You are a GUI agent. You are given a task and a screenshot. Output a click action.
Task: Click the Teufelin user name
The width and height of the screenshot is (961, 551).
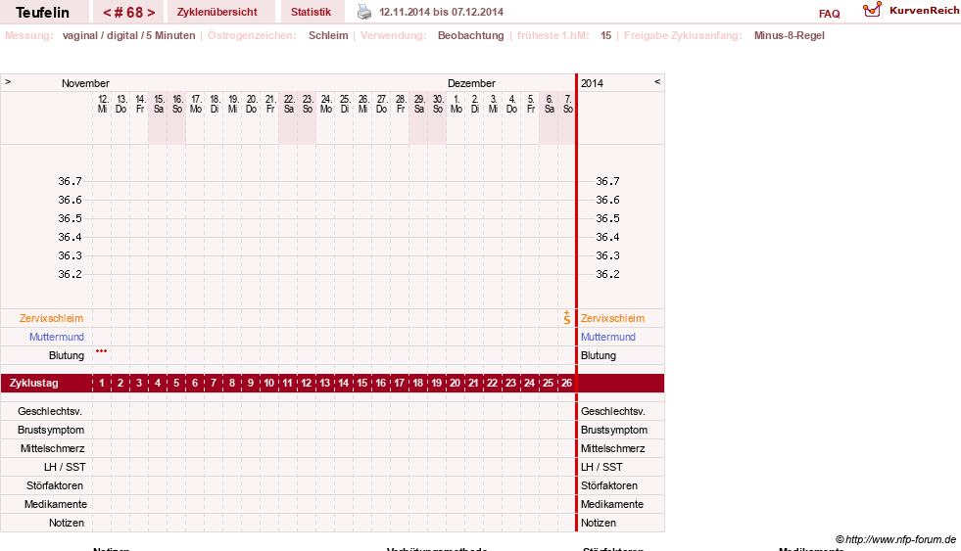[42, 13]
